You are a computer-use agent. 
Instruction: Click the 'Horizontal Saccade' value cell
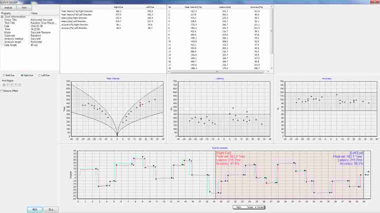click(42, 20)
